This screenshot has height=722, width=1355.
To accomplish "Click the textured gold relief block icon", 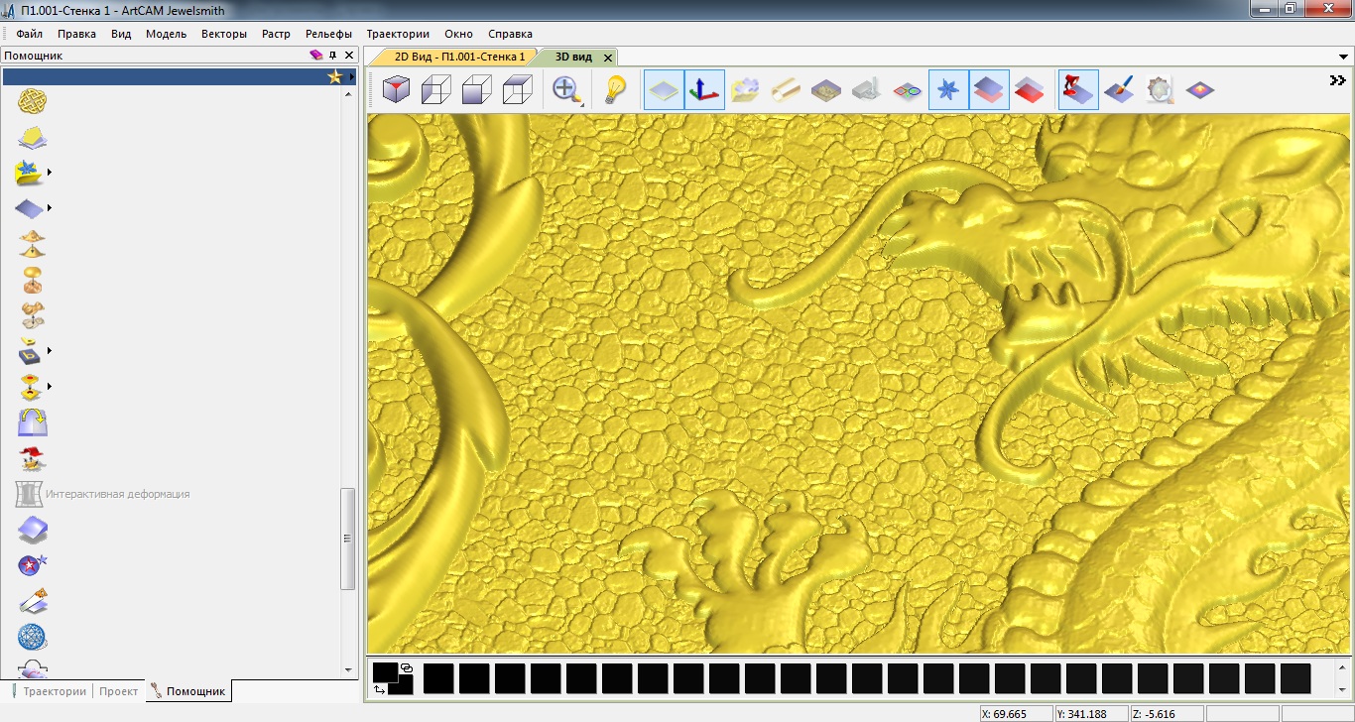I will pos(826,90).
